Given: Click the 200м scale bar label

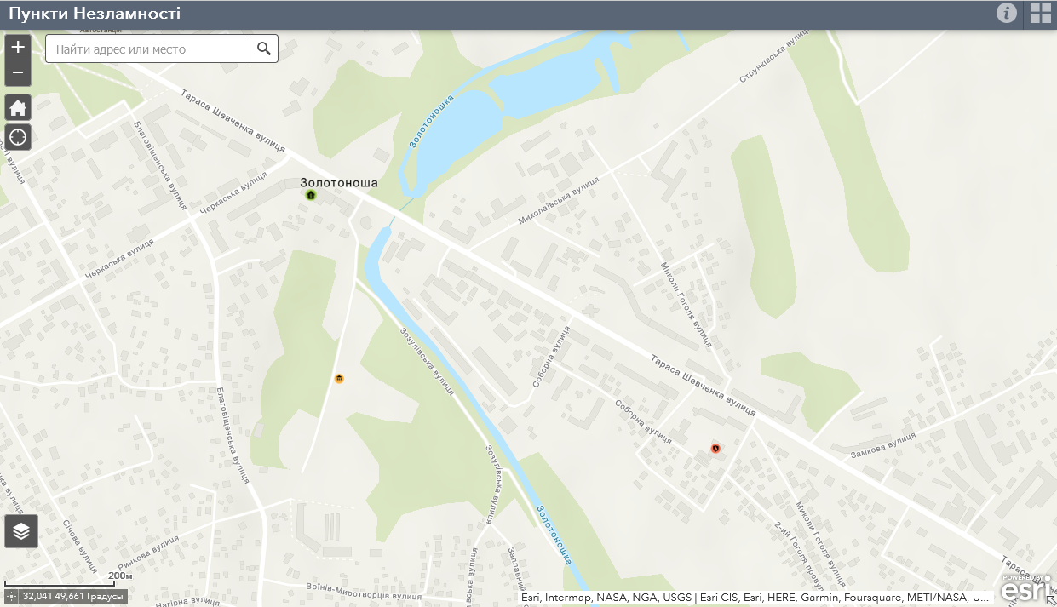Looking at the screenshot, I should [x=120, y=576].
